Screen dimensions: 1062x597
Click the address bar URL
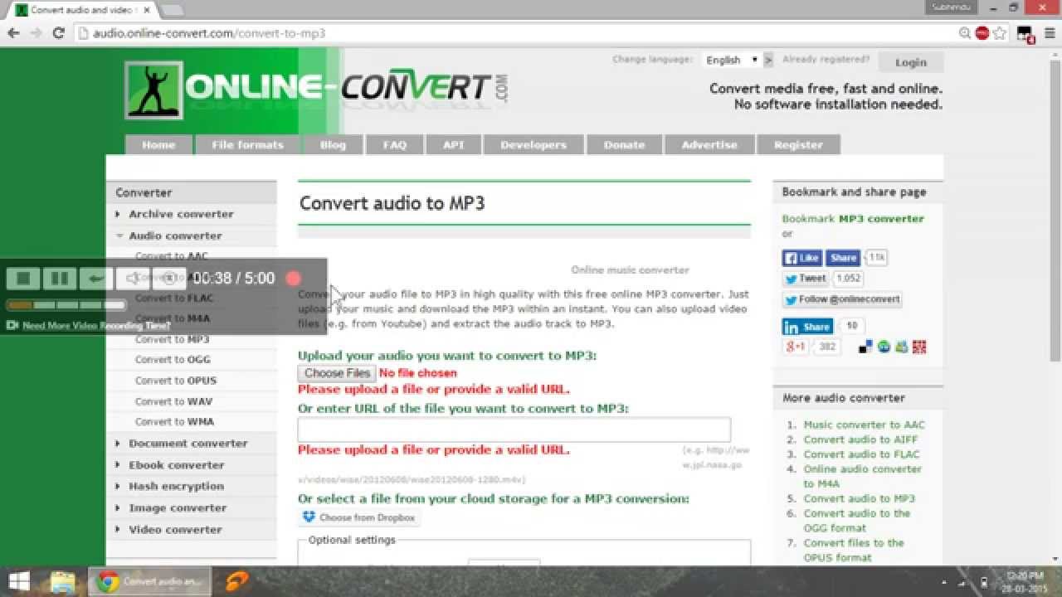[x=209, y=34]
